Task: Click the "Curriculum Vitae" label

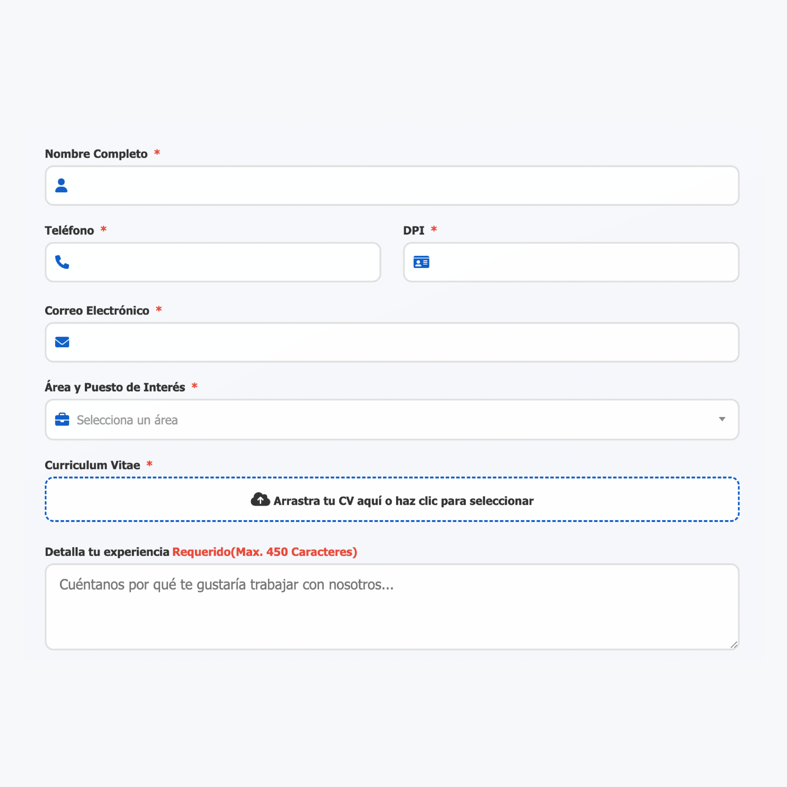Action: (93, 465)
